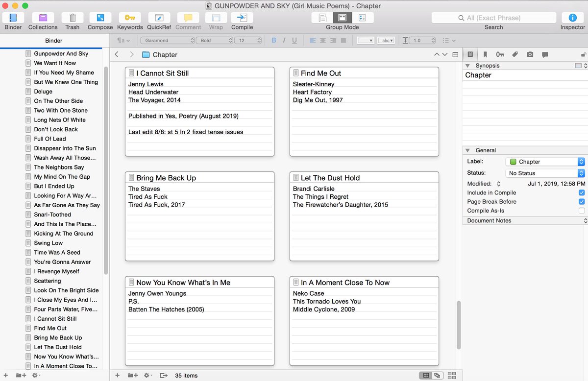Apply italic formatting with I button
The image size is (588, 381).
[x=284, y=41]
